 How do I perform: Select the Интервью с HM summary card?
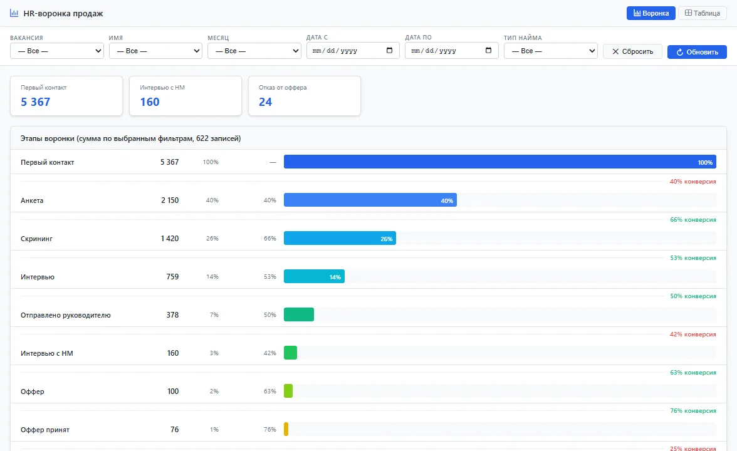(x=186, y=96)
